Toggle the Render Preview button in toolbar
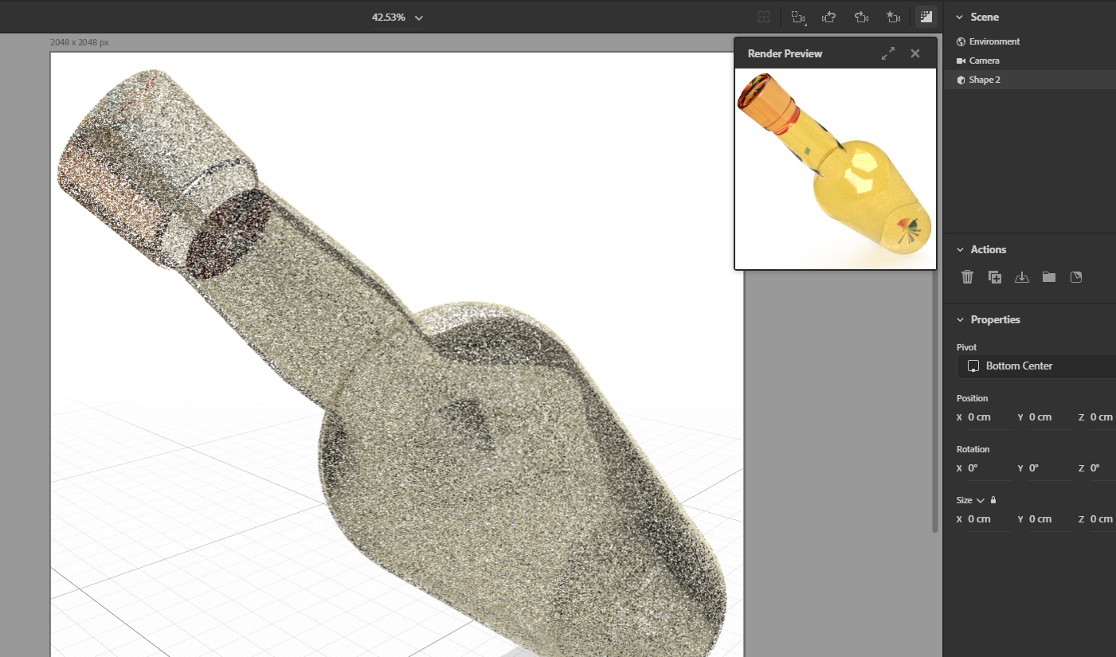The image size is (1116, 657). point(926,17)
